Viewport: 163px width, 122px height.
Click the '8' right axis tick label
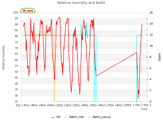click(x=150, y=57)
